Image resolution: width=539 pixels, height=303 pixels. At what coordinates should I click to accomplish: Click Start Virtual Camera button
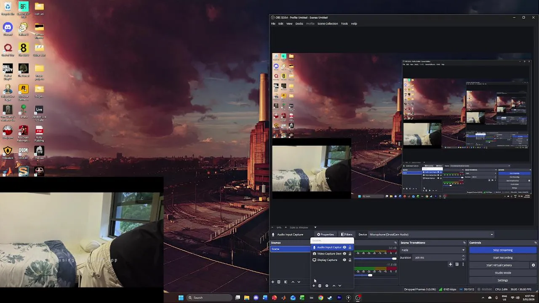499,265
